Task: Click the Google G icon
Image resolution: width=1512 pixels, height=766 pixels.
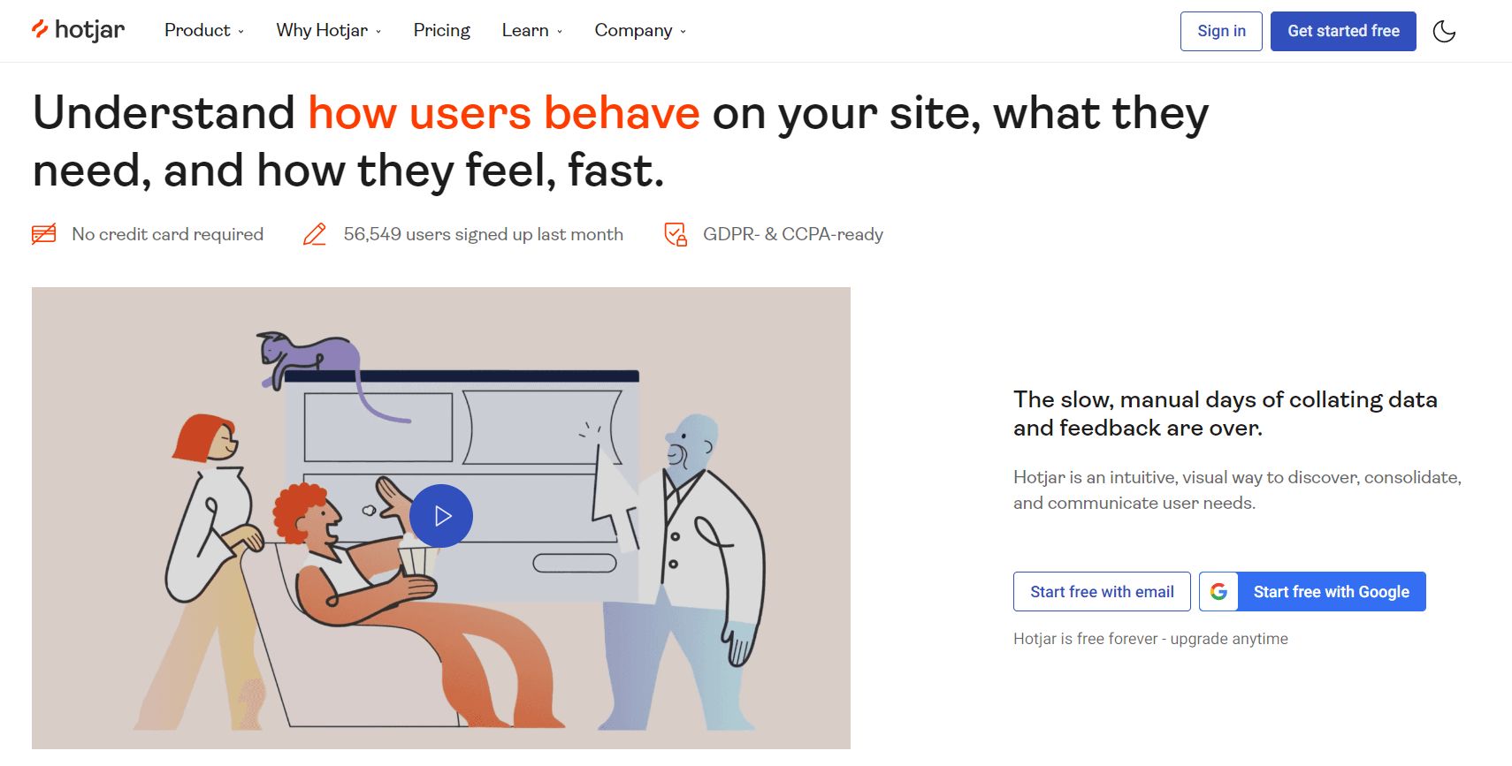Action: [1219, 591]
